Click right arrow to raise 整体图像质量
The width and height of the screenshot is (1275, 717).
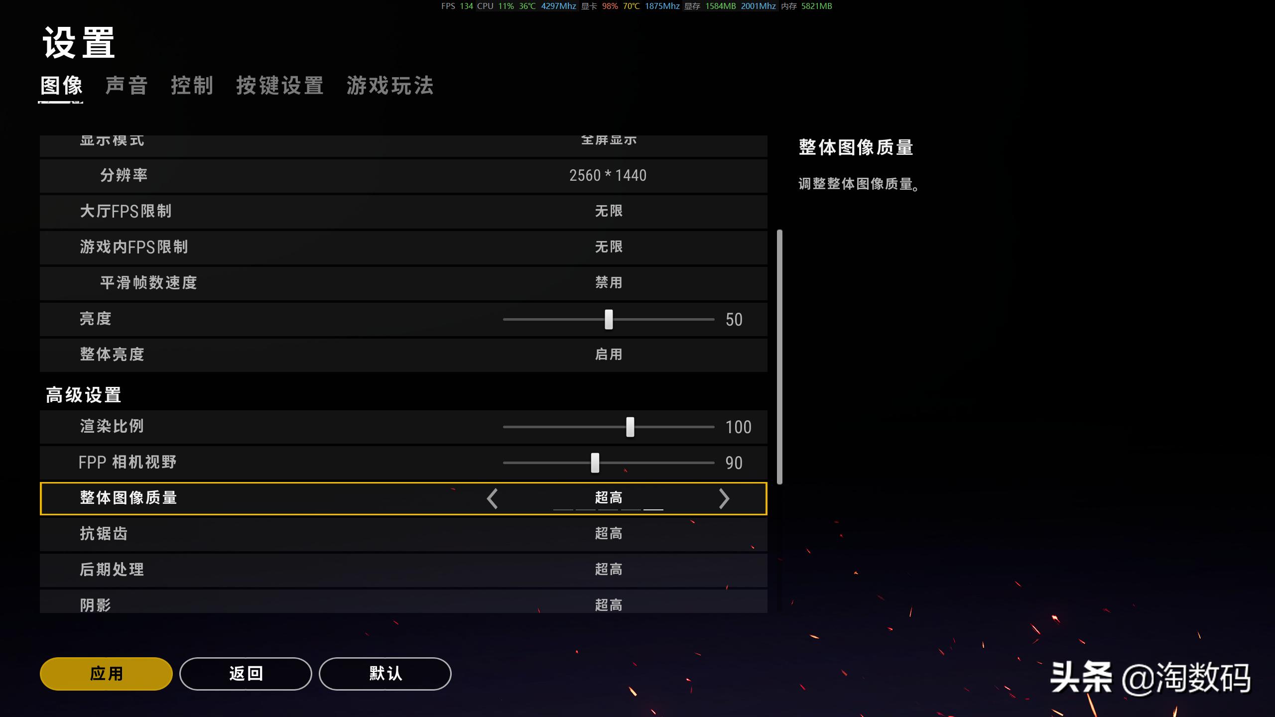pyautogui.click(x=724, y=498)
